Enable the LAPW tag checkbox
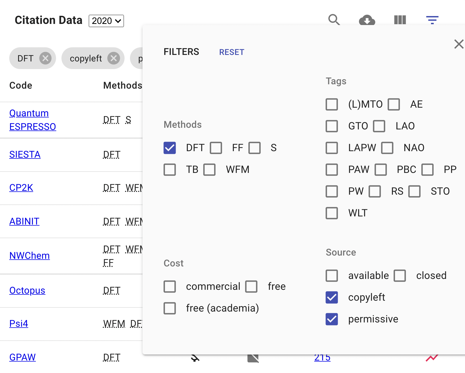Image resolution: width=465 pixels, height=373 pixels. [332, 148]
